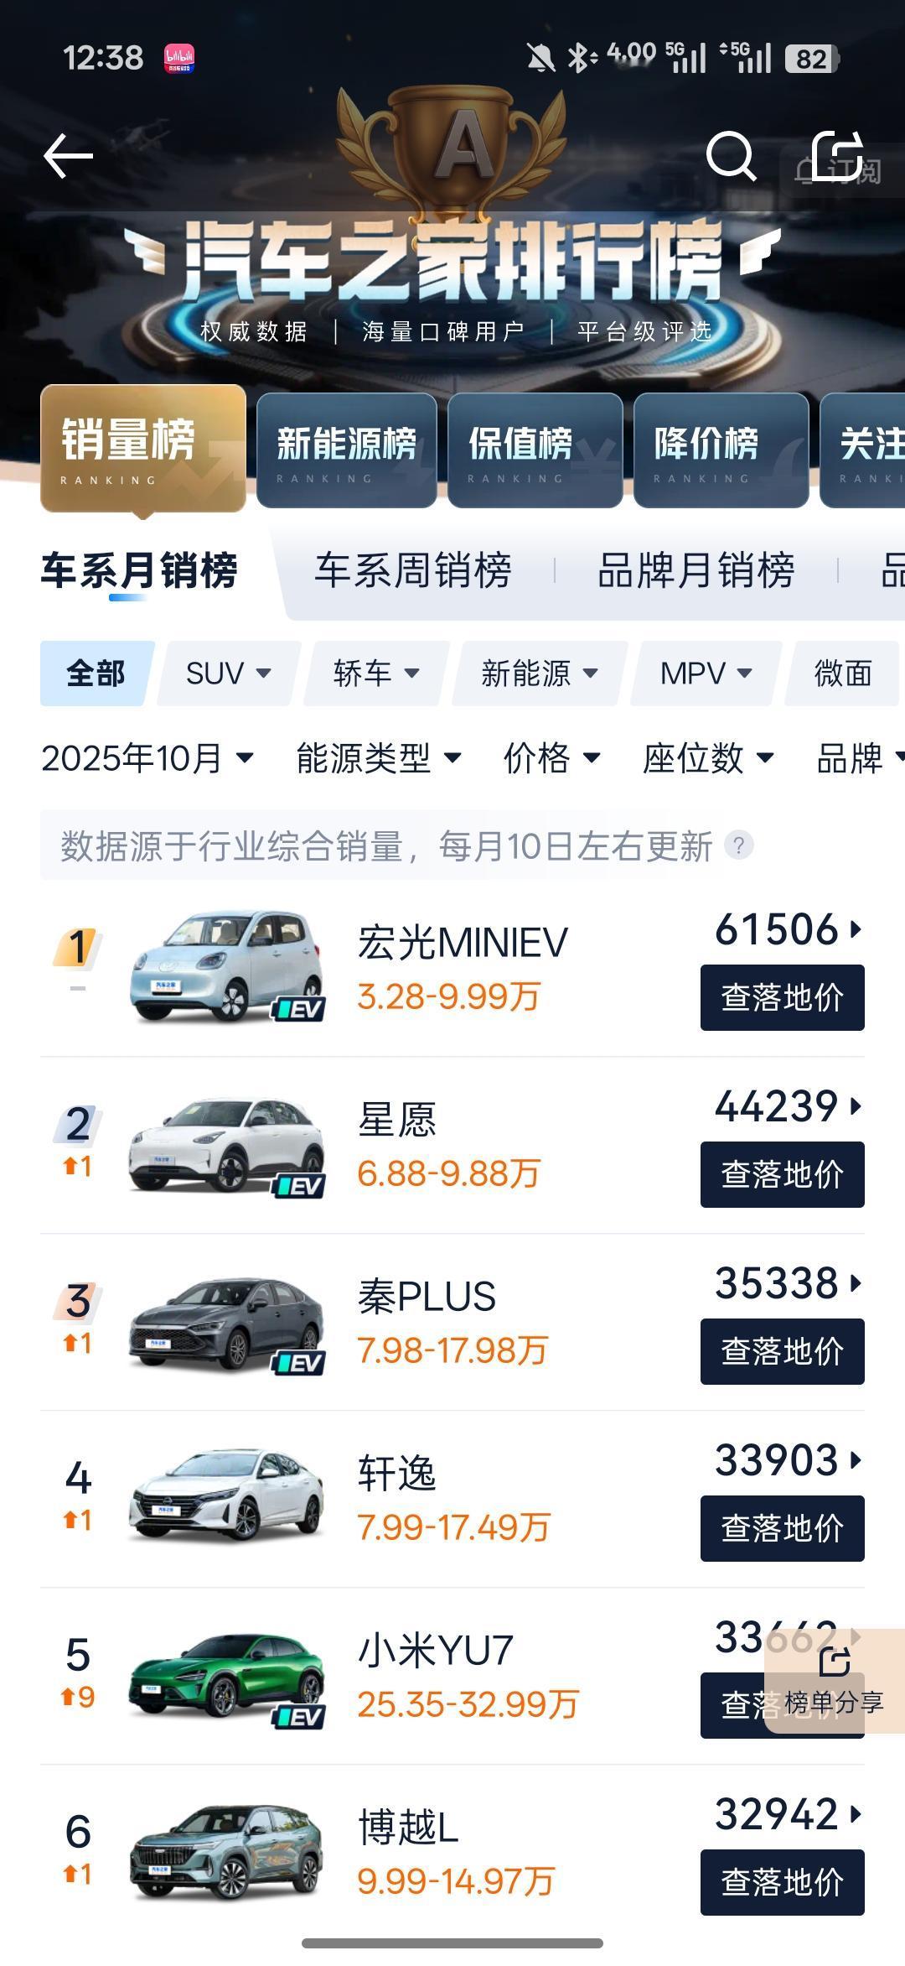Open the 品牌月销榜 tab
905x1966 pixels.
[x=697, y=570]
